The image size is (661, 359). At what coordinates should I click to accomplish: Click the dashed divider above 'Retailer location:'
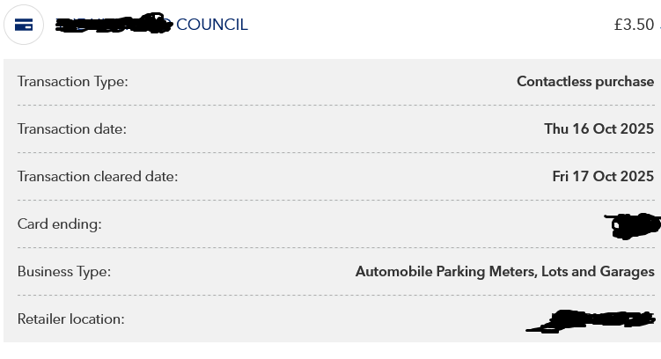(335, 296)
